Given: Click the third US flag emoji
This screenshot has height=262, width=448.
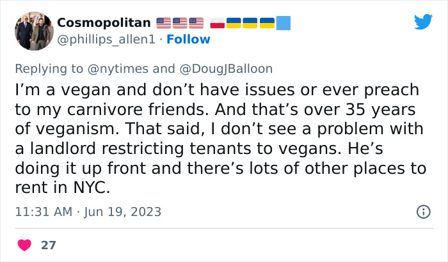Looking at the screenshot, I should pos(196,24).
